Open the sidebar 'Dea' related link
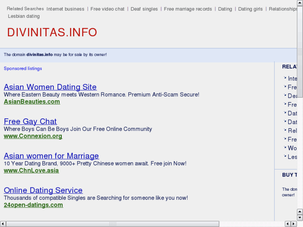303x227 pixels. [292, 96]
